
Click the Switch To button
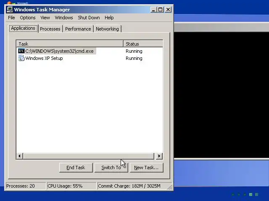click(x=111, y=167)
